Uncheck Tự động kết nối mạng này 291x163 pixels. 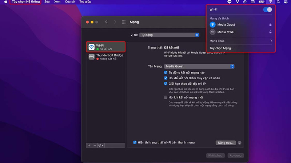coord(166,72)
